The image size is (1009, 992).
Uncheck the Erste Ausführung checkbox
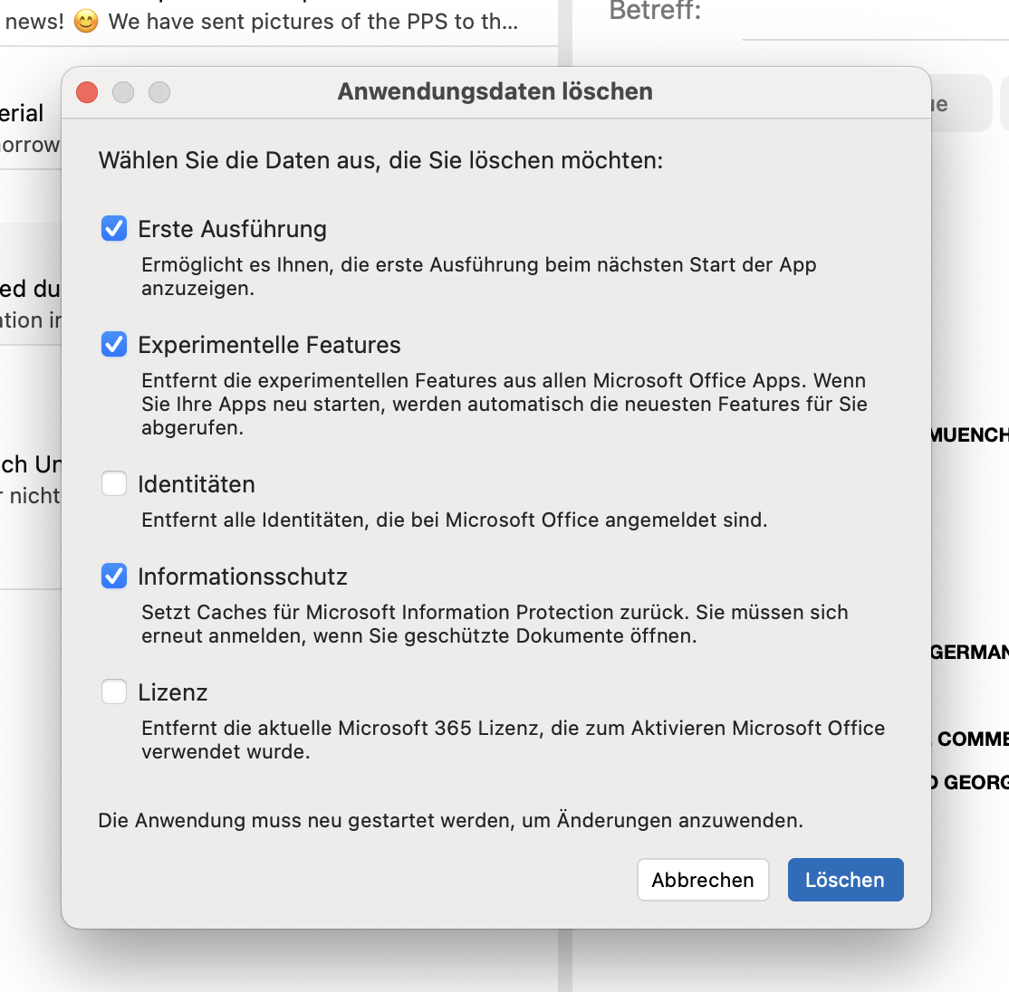(x=114, y=228)
